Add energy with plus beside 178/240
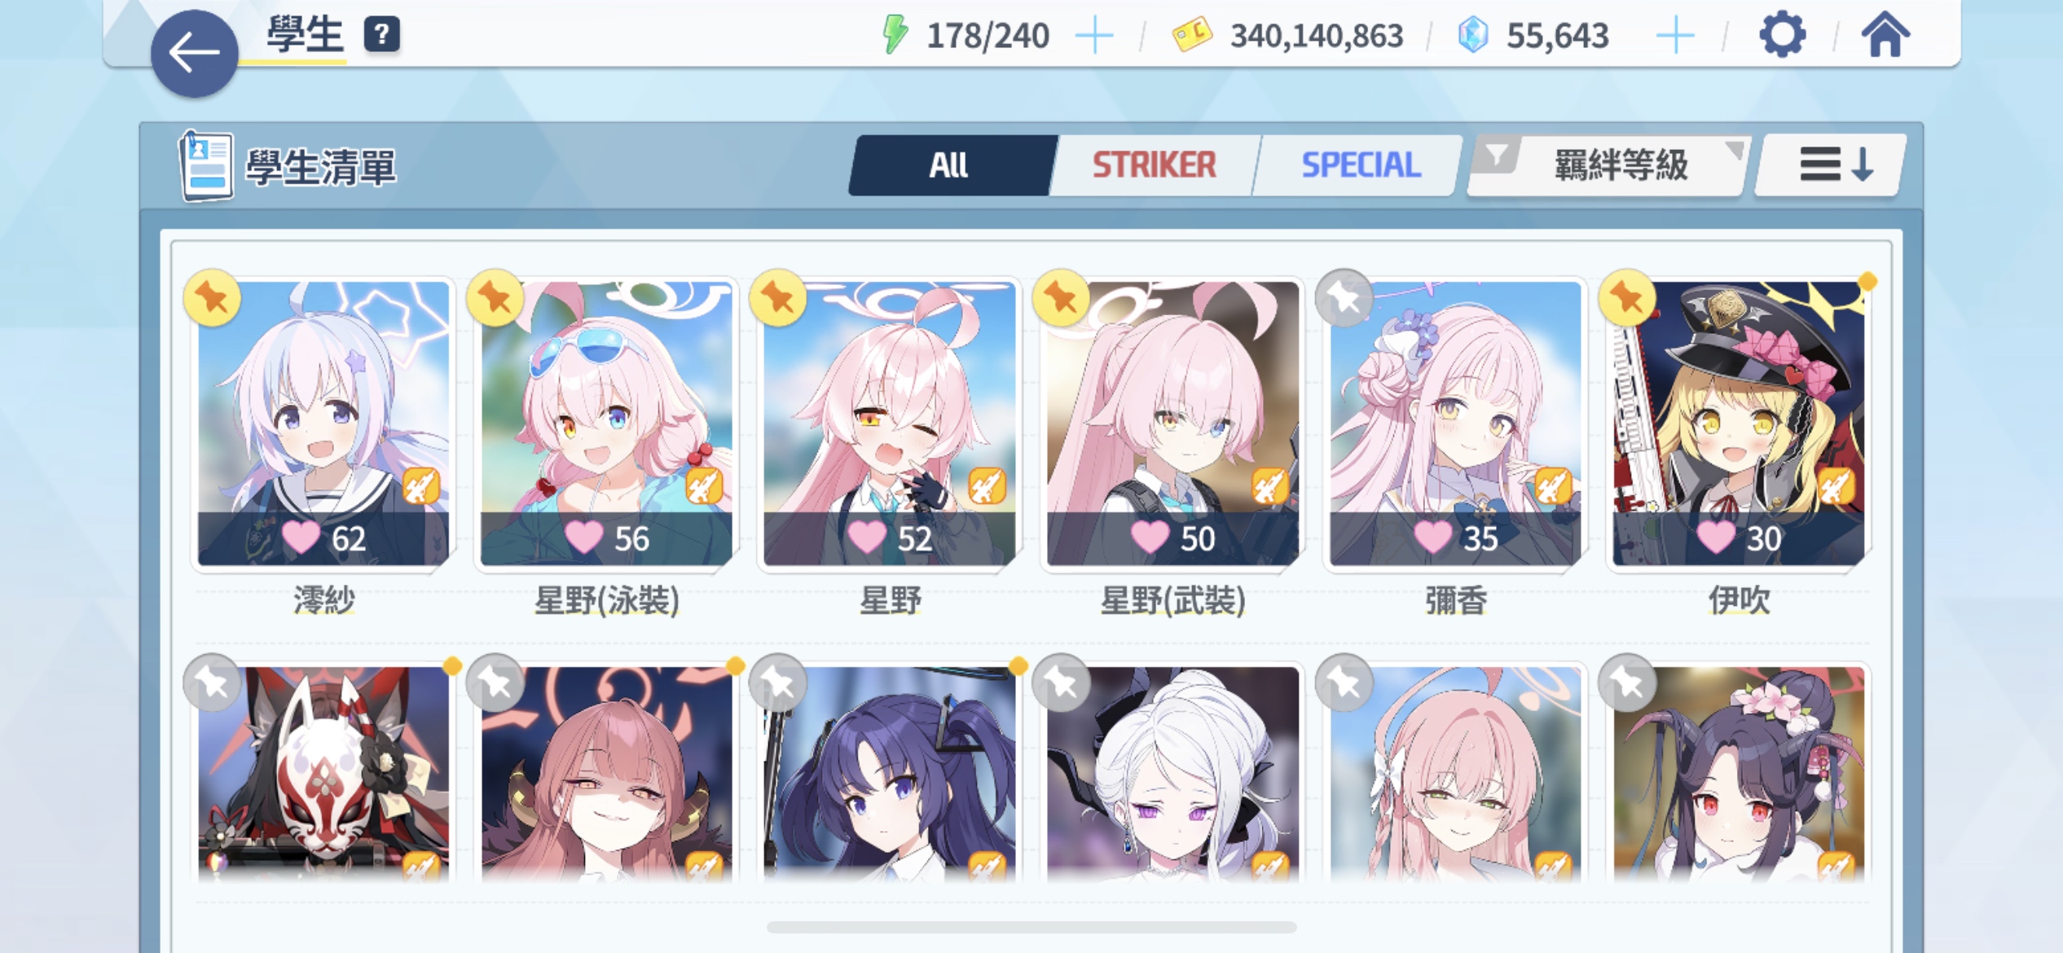This screenshot has width=2063, height=953. (1094, 36)
